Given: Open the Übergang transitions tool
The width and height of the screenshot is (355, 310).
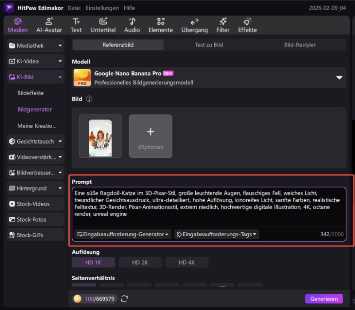Looking at the screenshot, I should [x=194, y=25].
